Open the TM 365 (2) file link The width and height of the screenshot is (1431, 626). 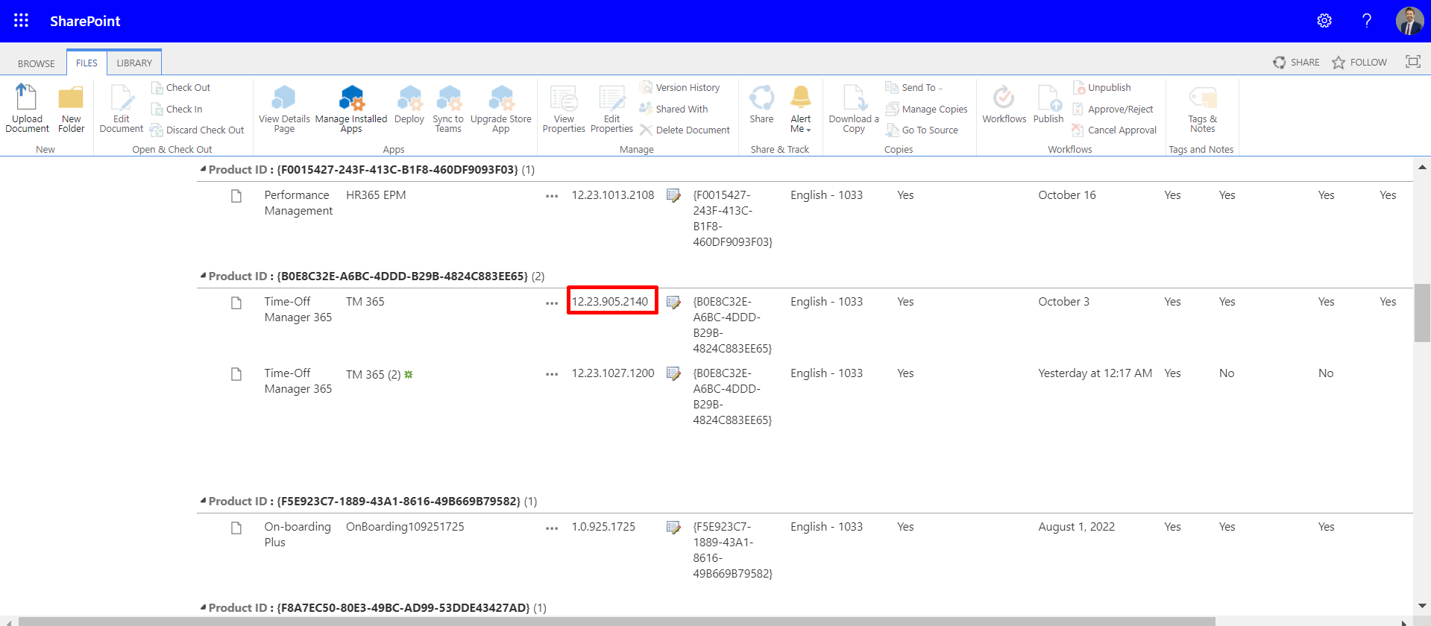(x=374, y=374)
